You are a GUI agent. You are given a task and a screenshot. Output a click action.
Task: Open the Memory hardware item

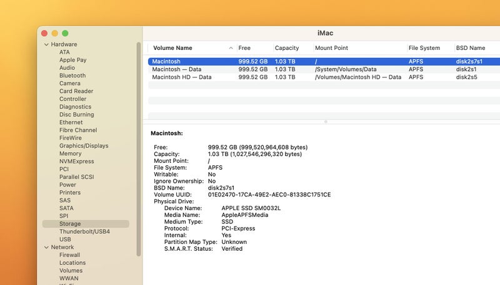coord(70,153)
